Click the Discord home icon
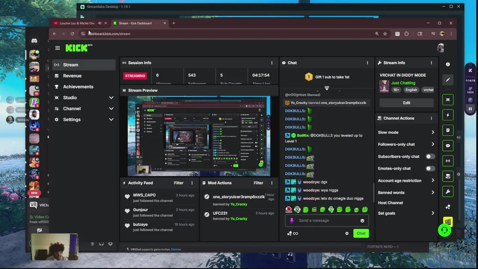Viewport: 478px width, 269px height. pyautogui.click(x=34, y=41)
